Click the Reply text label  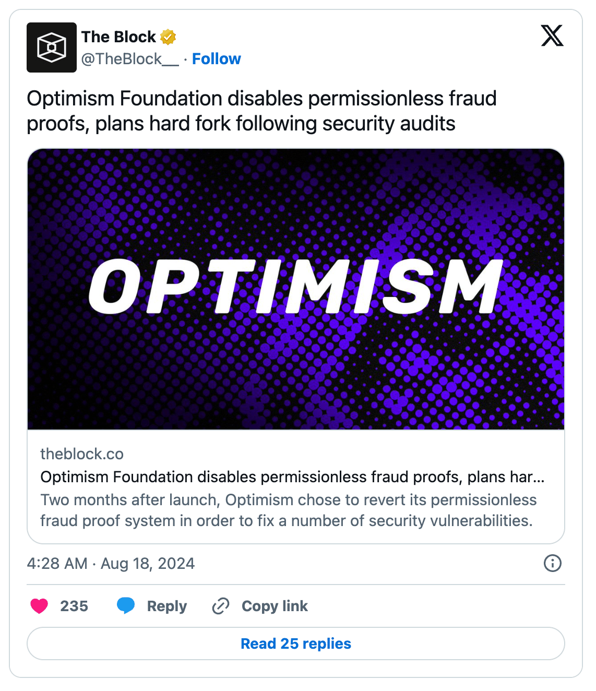166,606
